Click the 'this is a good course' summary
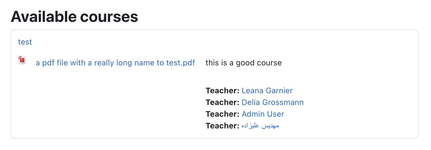The image size is (431, 150). [x=244, y=63]
